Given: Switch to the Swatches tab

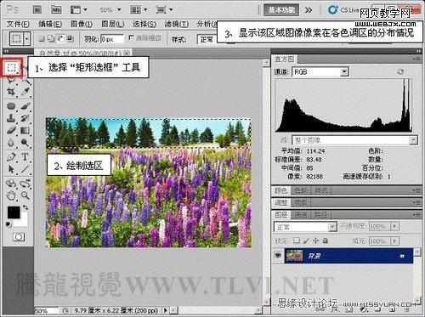Looking at the screenshot, I should point(300,190).
